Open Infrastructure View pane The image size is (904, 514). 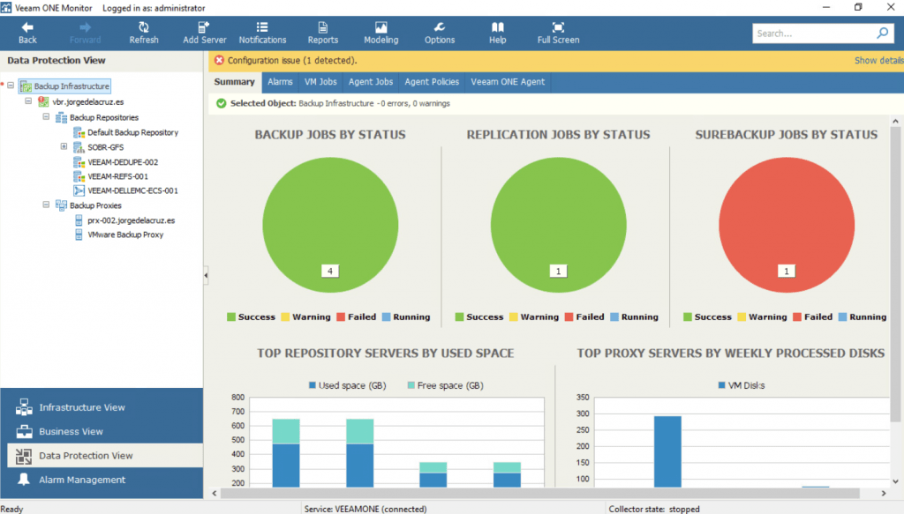[x=81, y=407]
